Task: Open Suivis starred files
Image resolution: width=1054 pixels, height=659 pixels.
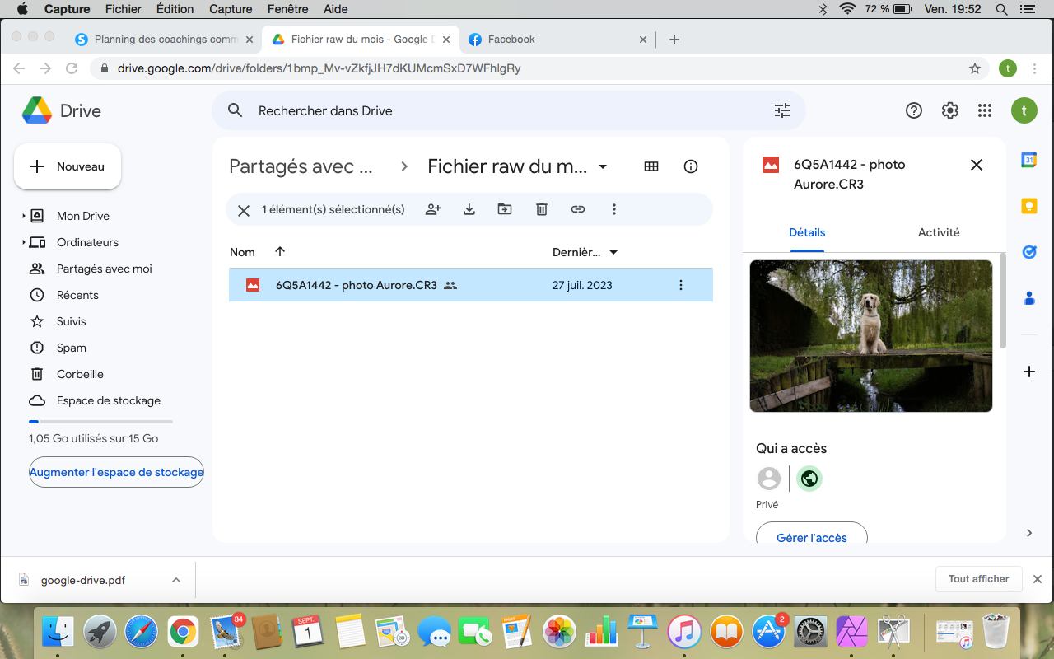Action: [71, 321]
